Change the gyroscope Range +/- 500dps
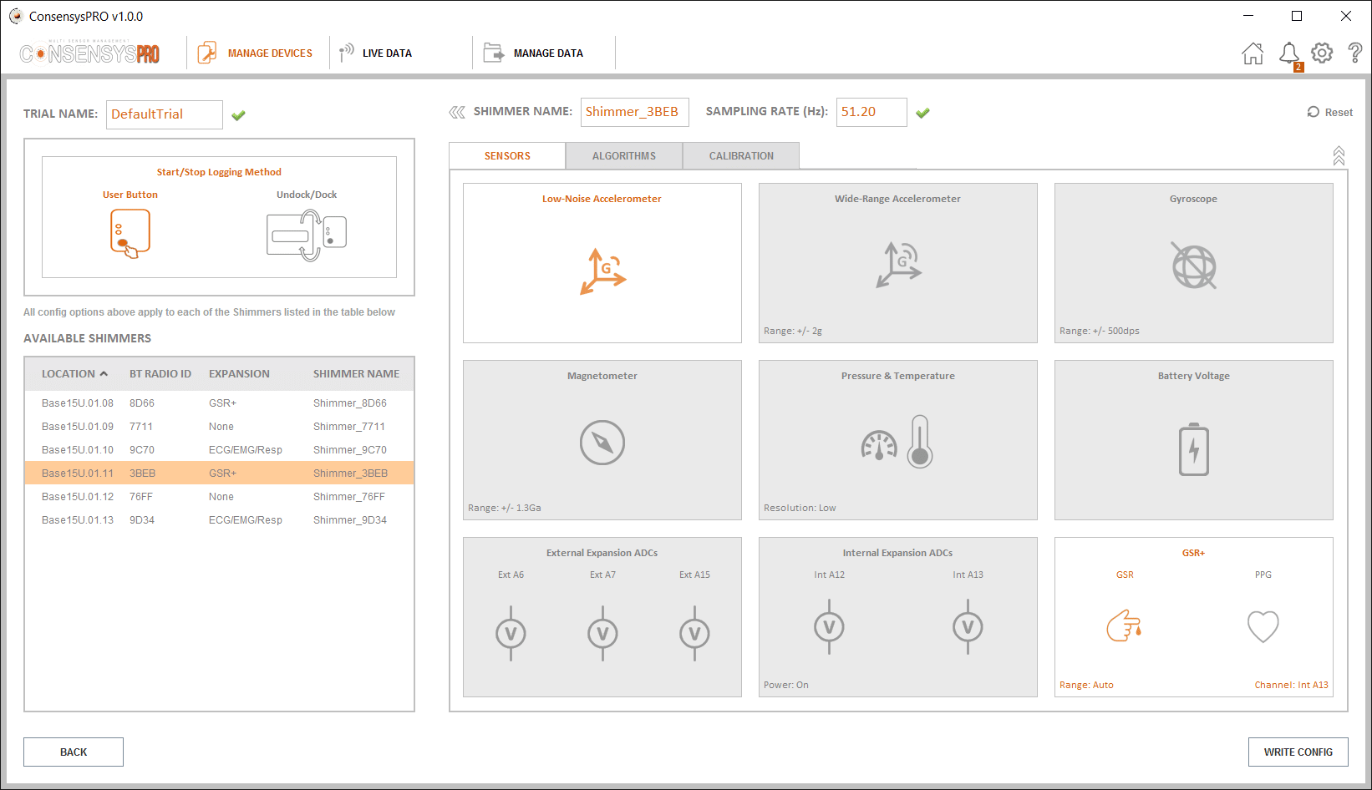Image resolution: width=1372 pixels, height=790 pixels. pyautogui.click(x=1100, y=332)
